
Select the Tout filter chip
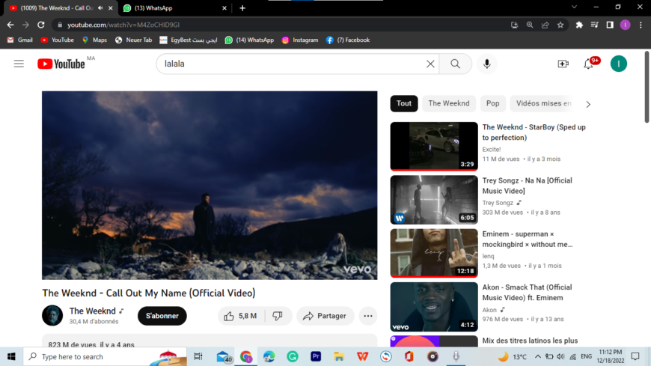click(403, 103)
